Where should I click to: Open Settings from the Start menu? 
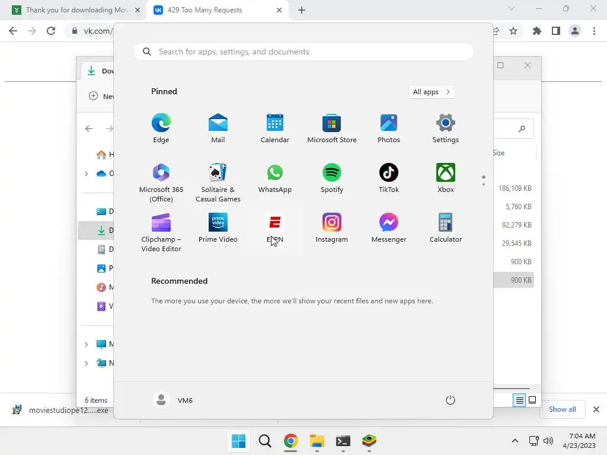pyautogui.click(x=446, y=128)
